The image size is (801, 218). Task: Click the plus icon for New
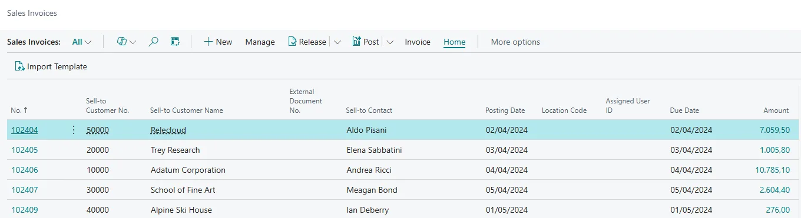click(x=208, y=42)
